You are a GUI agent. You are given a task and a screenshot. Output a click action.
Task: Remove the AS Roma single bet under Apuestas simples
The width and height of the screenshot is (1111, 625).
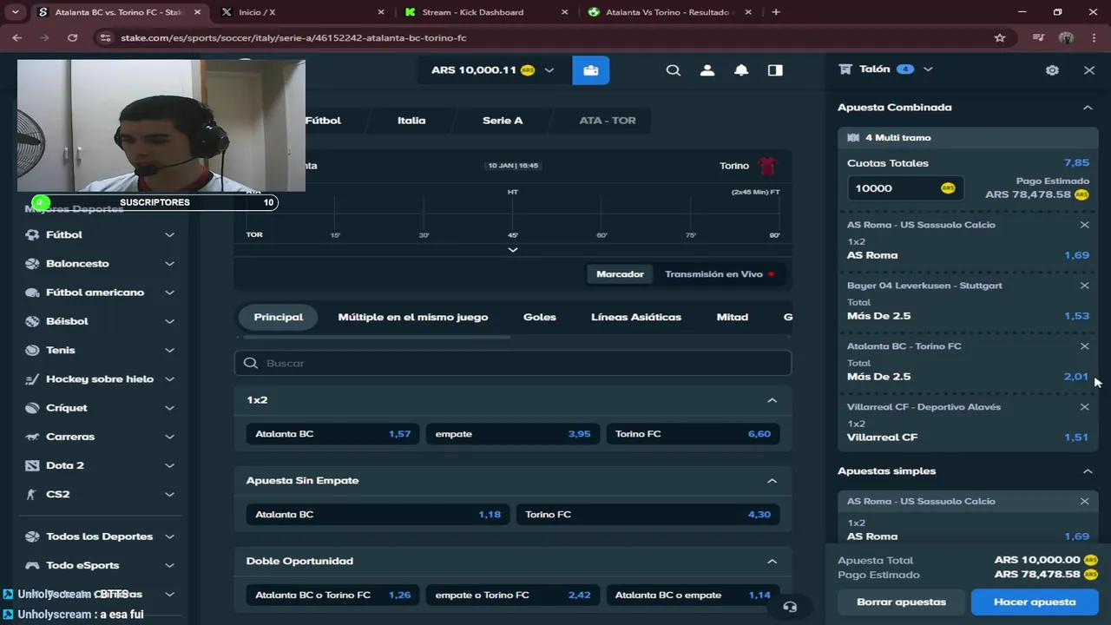click(x=1084, y=502)
